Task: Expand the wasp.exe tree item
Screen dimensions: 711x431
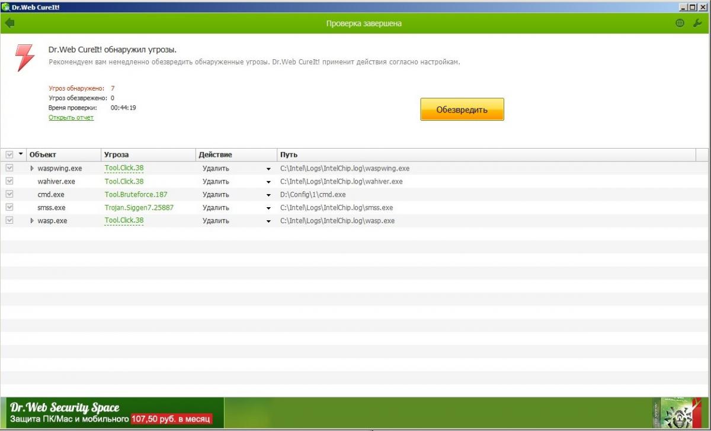Action: pyautogui.click(x=33, y=221)
